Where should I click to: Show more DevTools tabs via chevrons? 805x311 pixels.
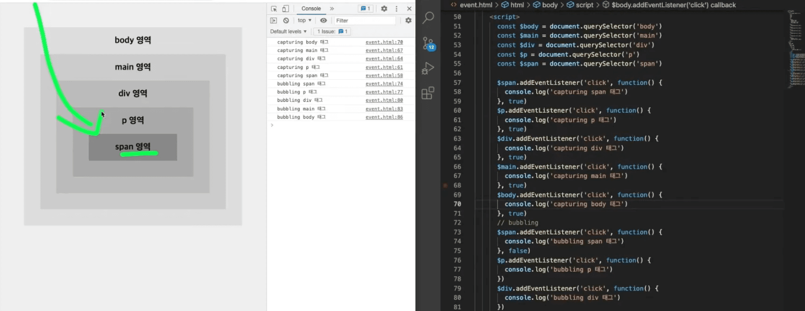click(x=332, y=9)
